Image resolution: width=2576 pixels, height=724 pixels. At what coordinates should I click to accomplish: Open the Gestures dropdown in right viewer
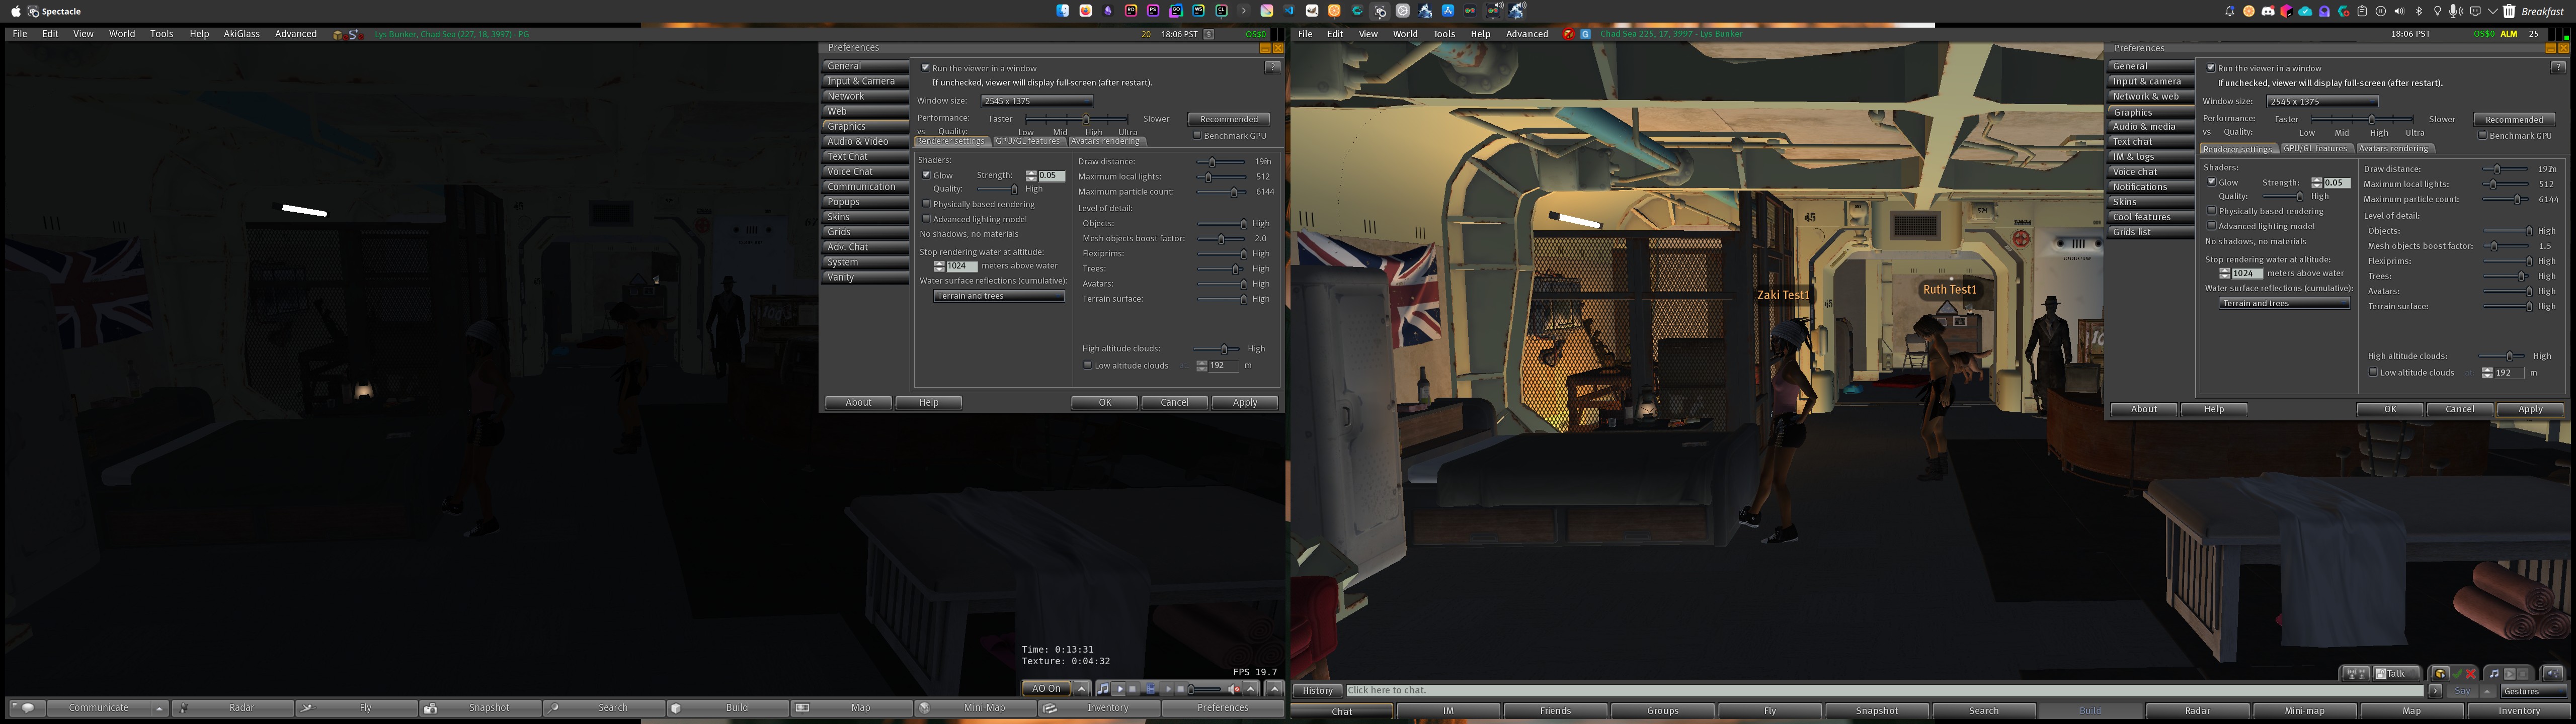(x=2533, y=691)
